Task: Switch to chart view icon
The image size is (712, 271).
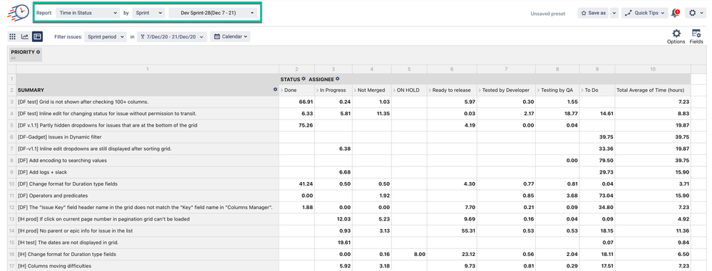Action: (x=24, y=37)
